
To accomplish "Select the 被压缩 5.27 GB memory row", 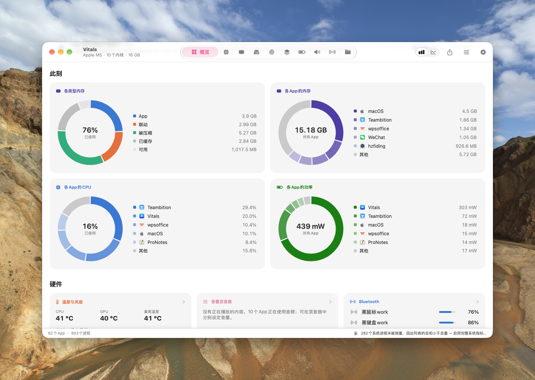I will 195,133.
